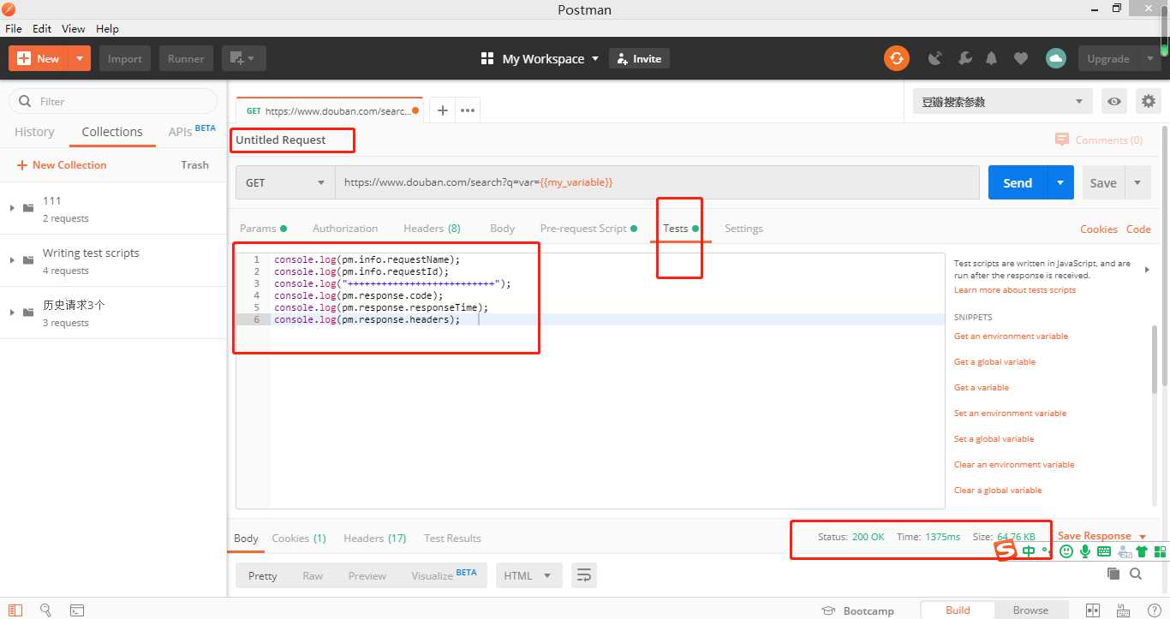
Task: Click the new window icon button dropdown
Action: point(244,58)
